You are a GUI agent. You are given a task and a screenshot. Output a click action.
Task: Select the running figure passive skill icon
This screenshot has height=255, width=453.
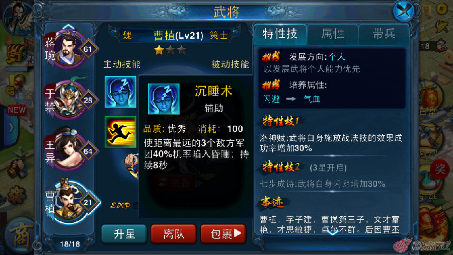point(120,132)
